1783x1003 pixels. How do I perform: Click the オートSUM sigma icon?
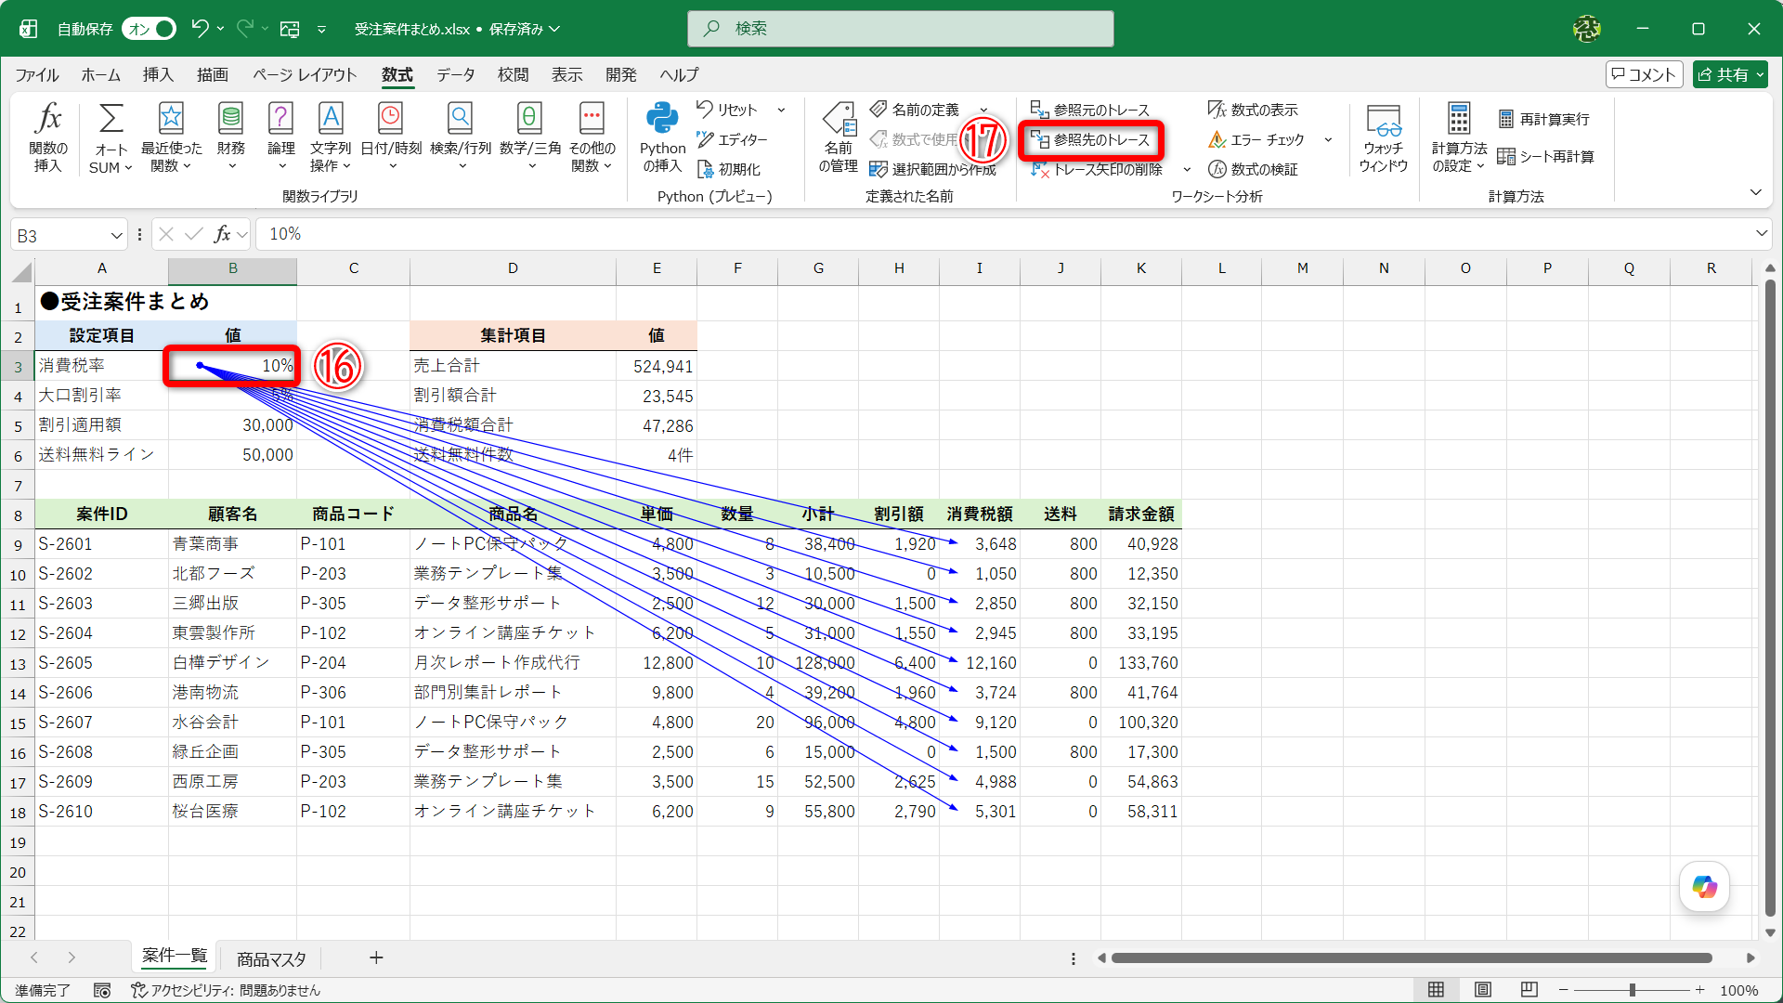(x=111, y=119)
